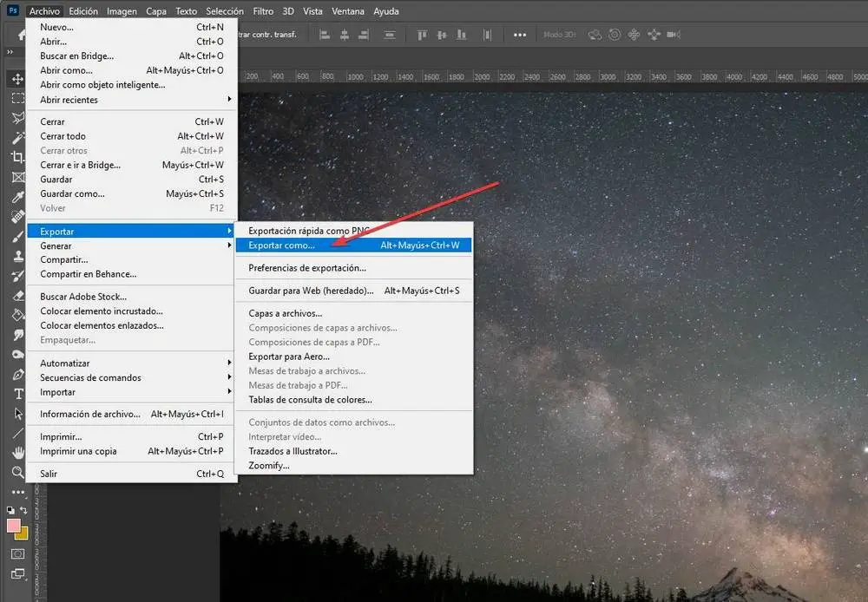The image size is (868, 602).
Task: Choose Salir to quit Photoshop
Action: 132,474
